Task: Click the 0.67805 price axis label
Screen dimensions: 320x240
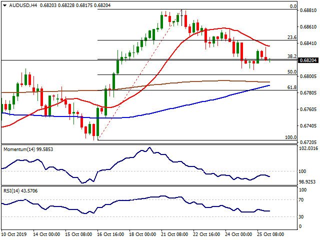Action: coord(308,93)
